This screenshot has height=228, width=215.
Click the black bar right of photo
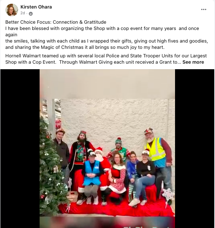[x=195, y=149]
